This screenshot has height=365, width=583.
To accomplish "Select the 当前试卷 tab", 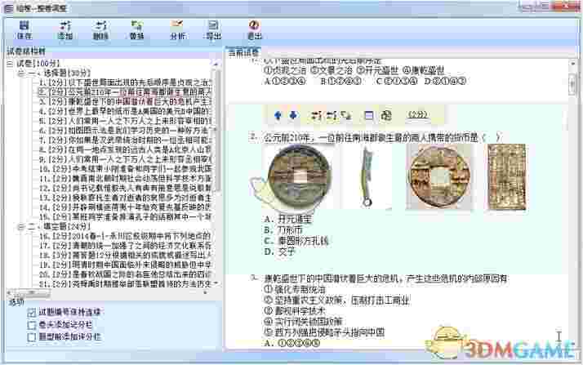I will pyautogui.click(x=243, y=52).
